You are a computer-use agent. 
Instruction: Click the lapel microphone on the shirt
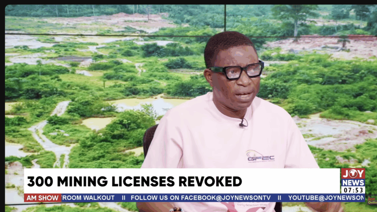243,124
